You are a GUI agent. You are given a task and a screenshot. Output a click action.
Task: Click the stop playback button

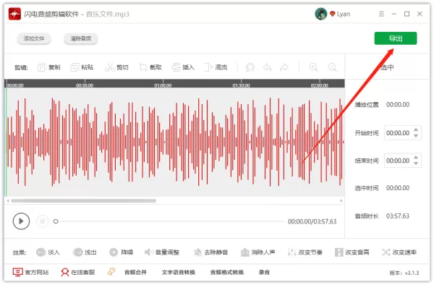(43, 221)
